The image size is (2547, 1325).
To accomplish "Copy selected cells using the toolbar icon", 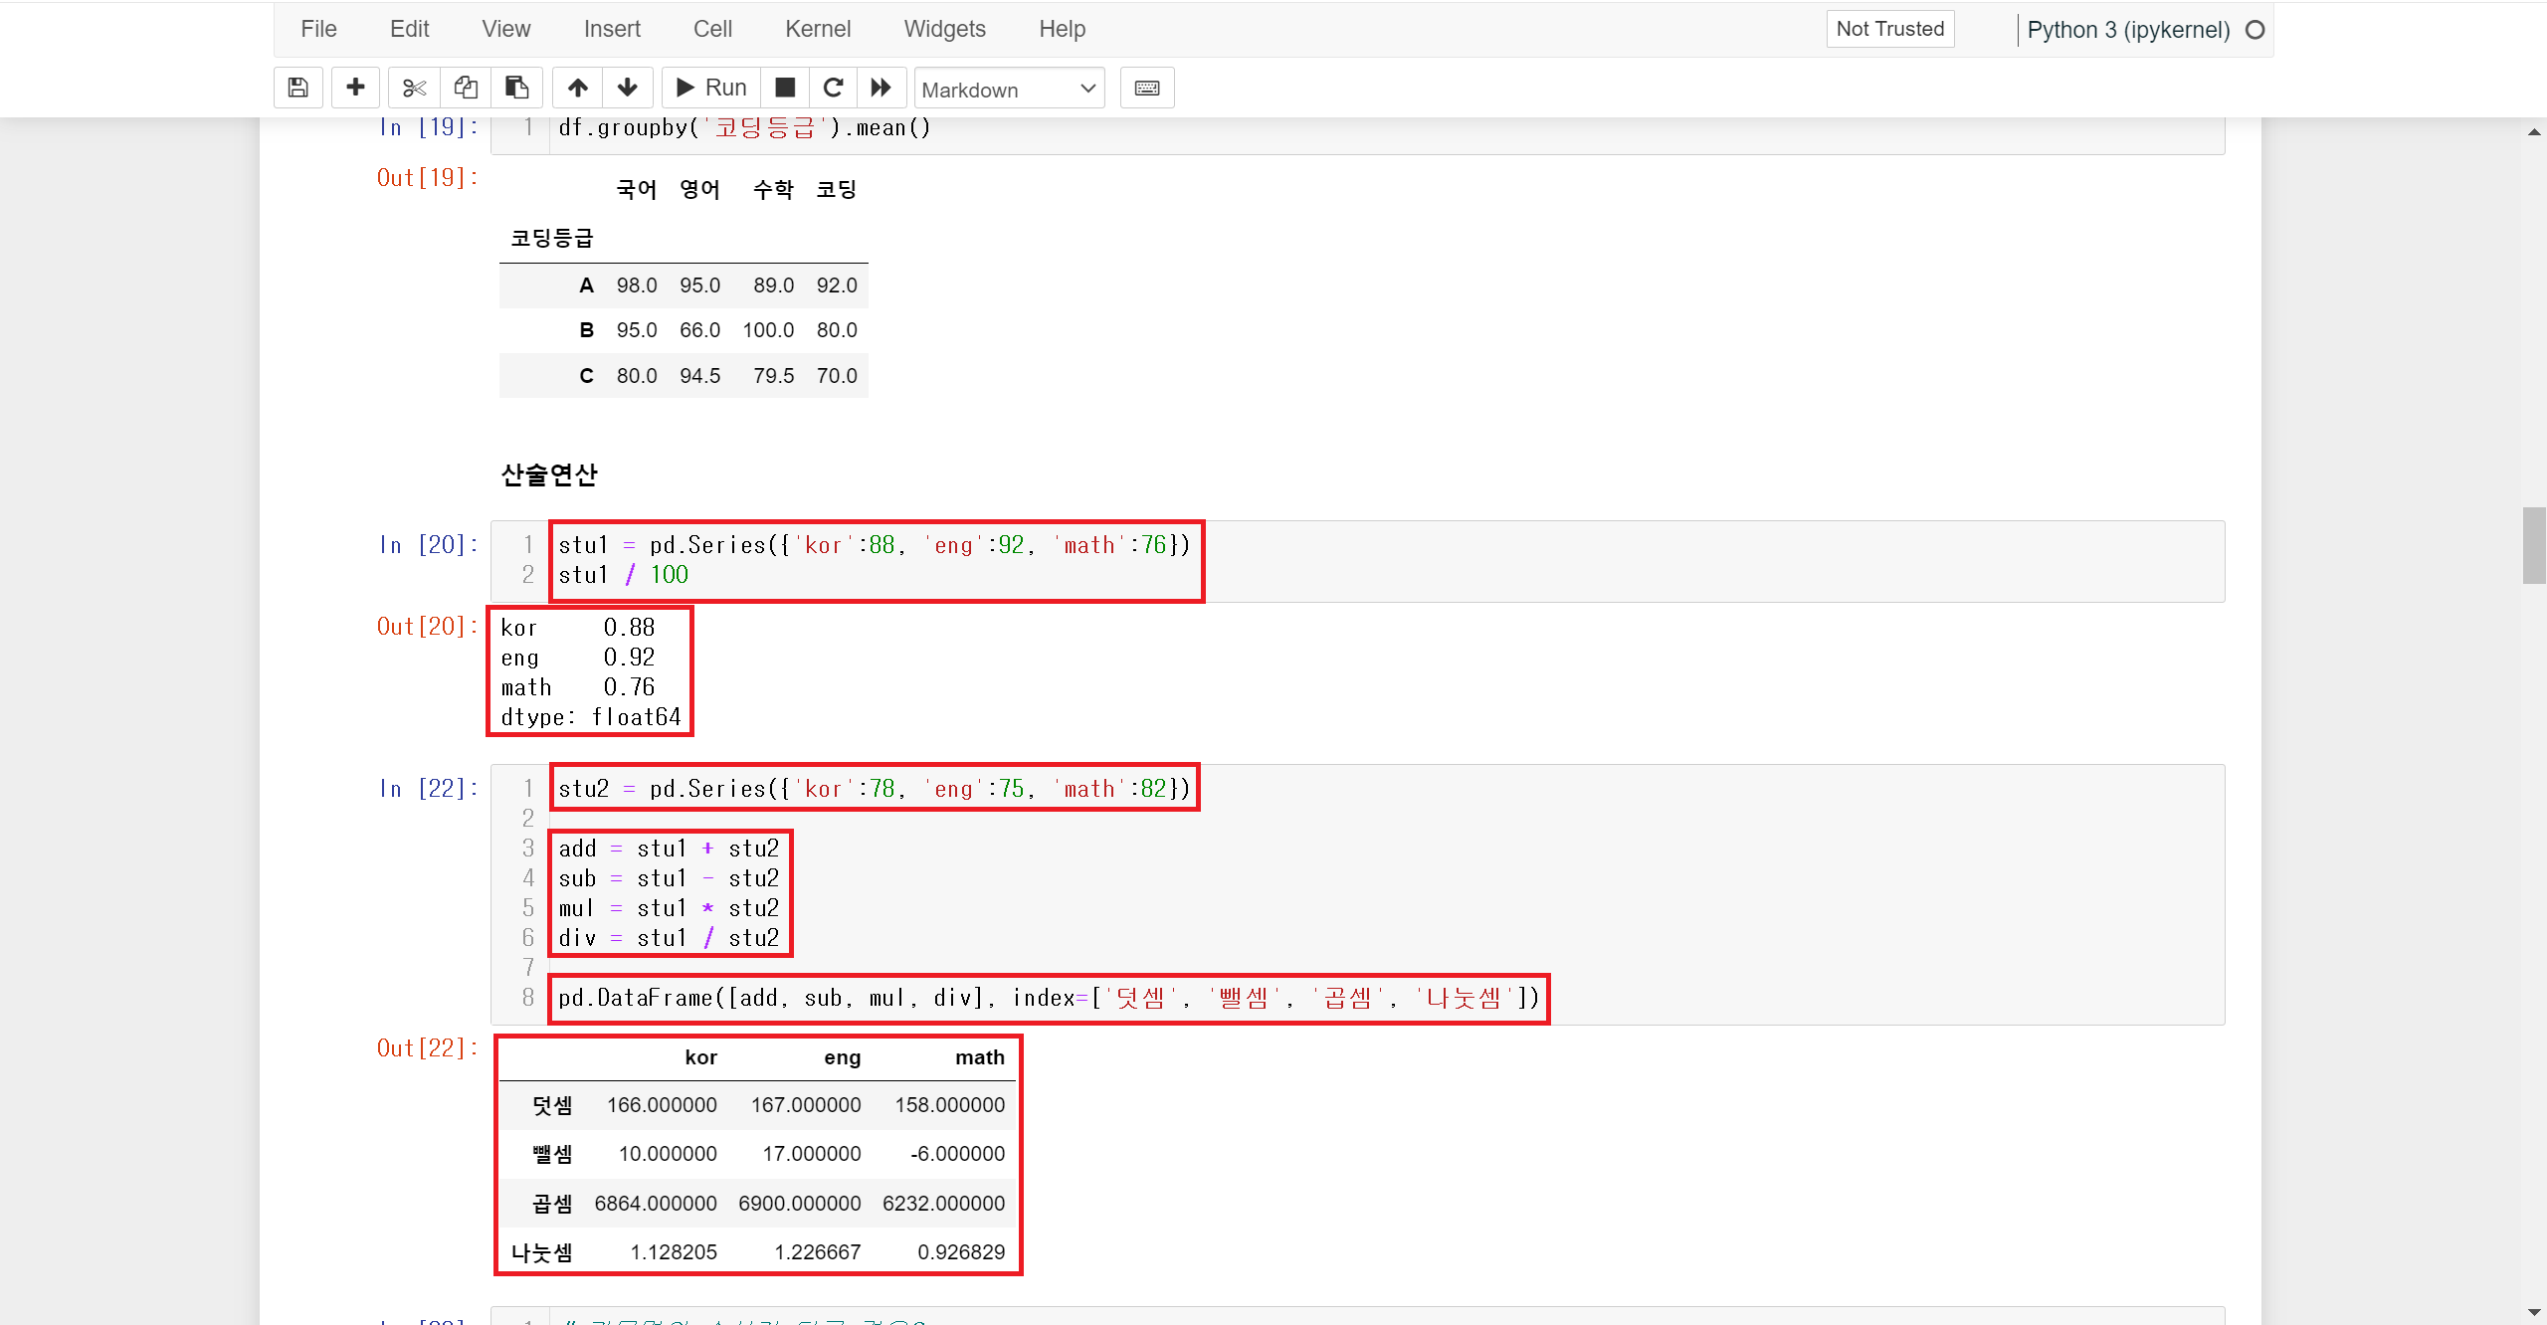I will tap(466, 88).
